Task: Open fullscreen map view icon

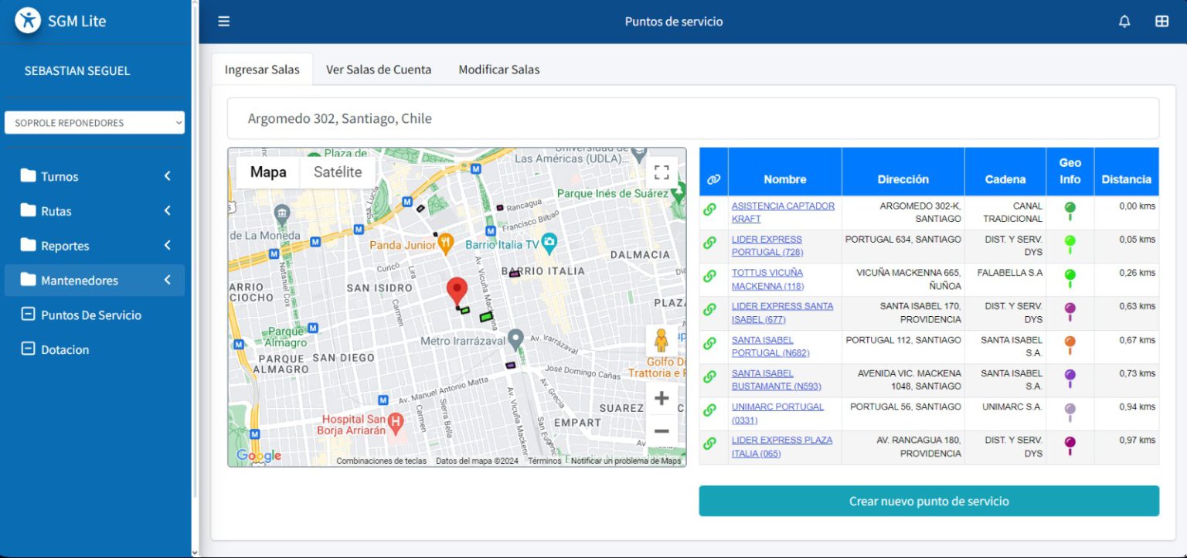Action: pyautogui.click(x=662, y=172)
